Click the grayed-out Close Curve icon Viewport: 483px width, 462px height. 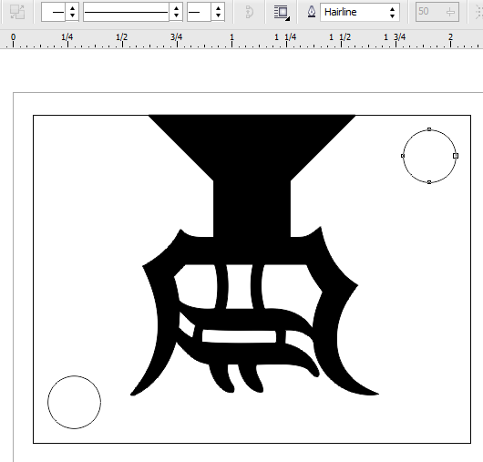249,12
